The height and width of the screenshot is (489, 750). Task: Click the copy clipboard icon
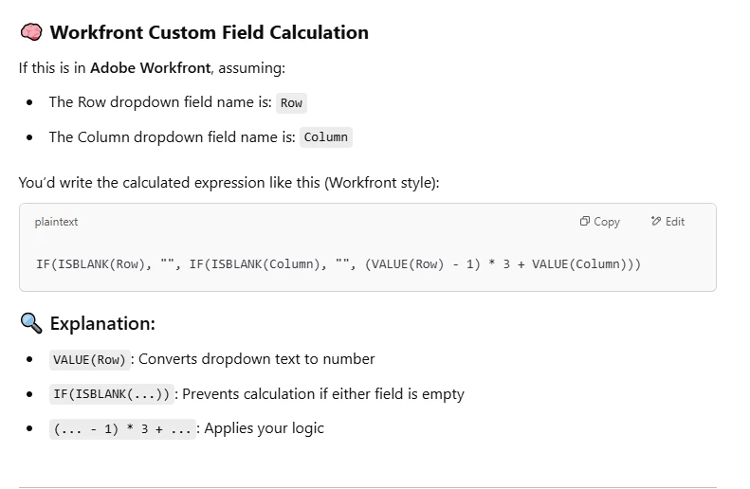[585, 222]
